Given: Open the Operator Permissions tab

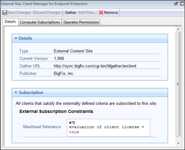Looking at the screenshot, I should 81,22.
